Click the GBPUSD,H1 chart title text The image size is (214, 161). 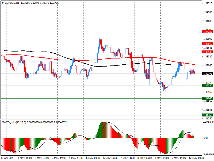[12, 3]
